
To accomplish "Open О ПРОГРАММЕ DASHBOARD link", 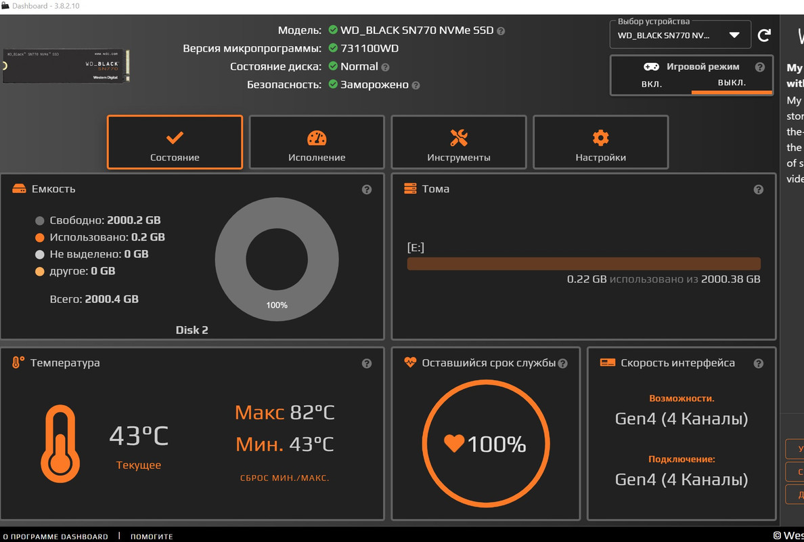I will pos(55,537).
